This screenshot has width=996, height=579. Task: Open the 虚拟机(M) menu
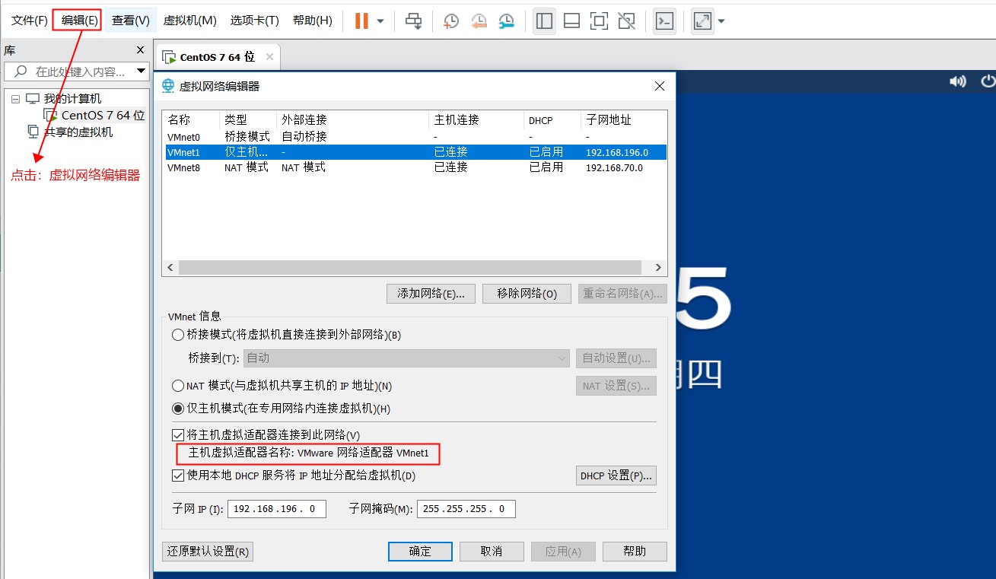pyautogui.click(x=190, y=21)
